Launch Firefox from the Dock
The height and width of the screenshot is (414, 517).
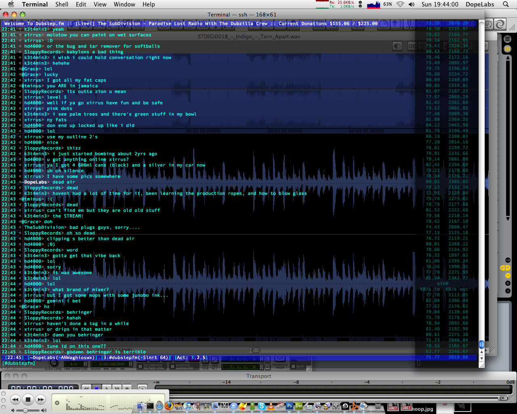pos(169,405)
